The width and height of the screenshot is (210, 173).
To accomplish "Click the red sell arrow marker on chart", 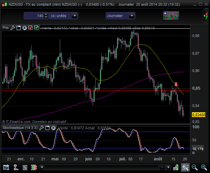I will 176,84.
